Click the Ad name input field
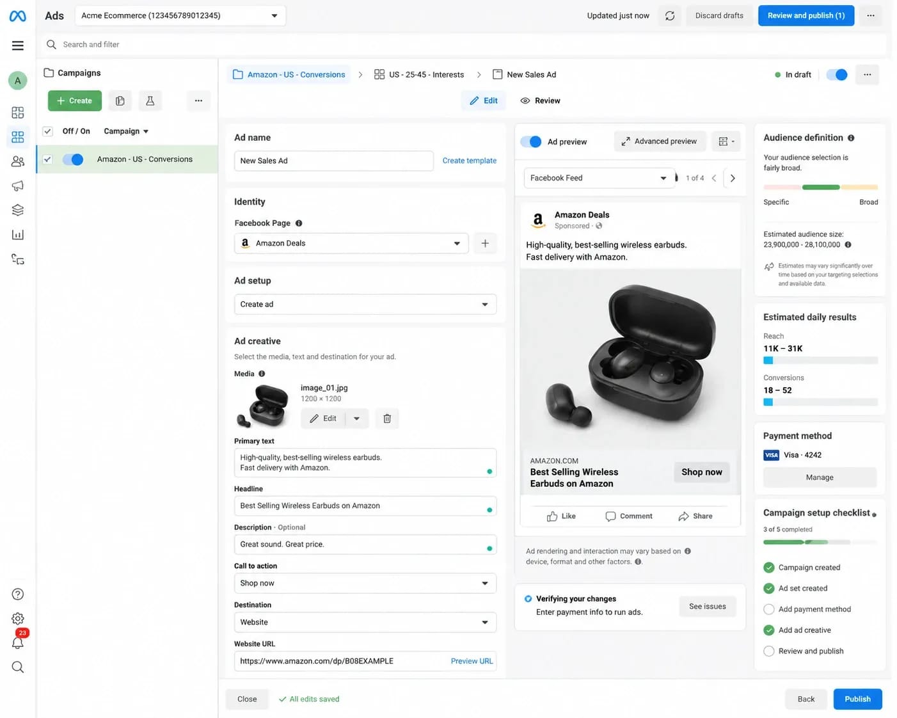 (x=334, y=161)
